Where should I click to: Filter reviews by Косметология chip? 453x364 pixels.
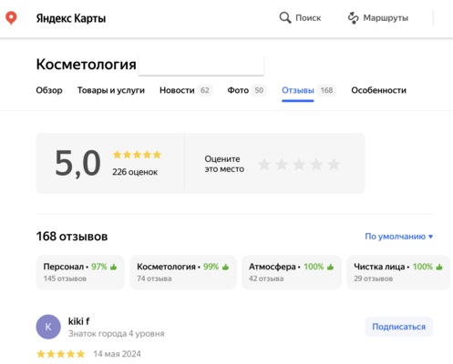(183, 272)
